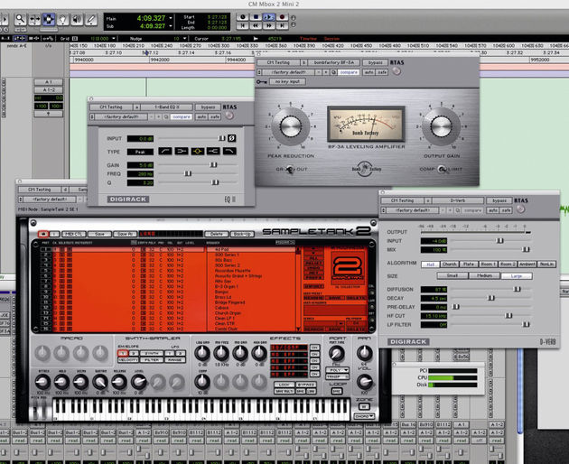Select High-Shelf filter type in EQ II
569x464 pixels.
point(213,151)
